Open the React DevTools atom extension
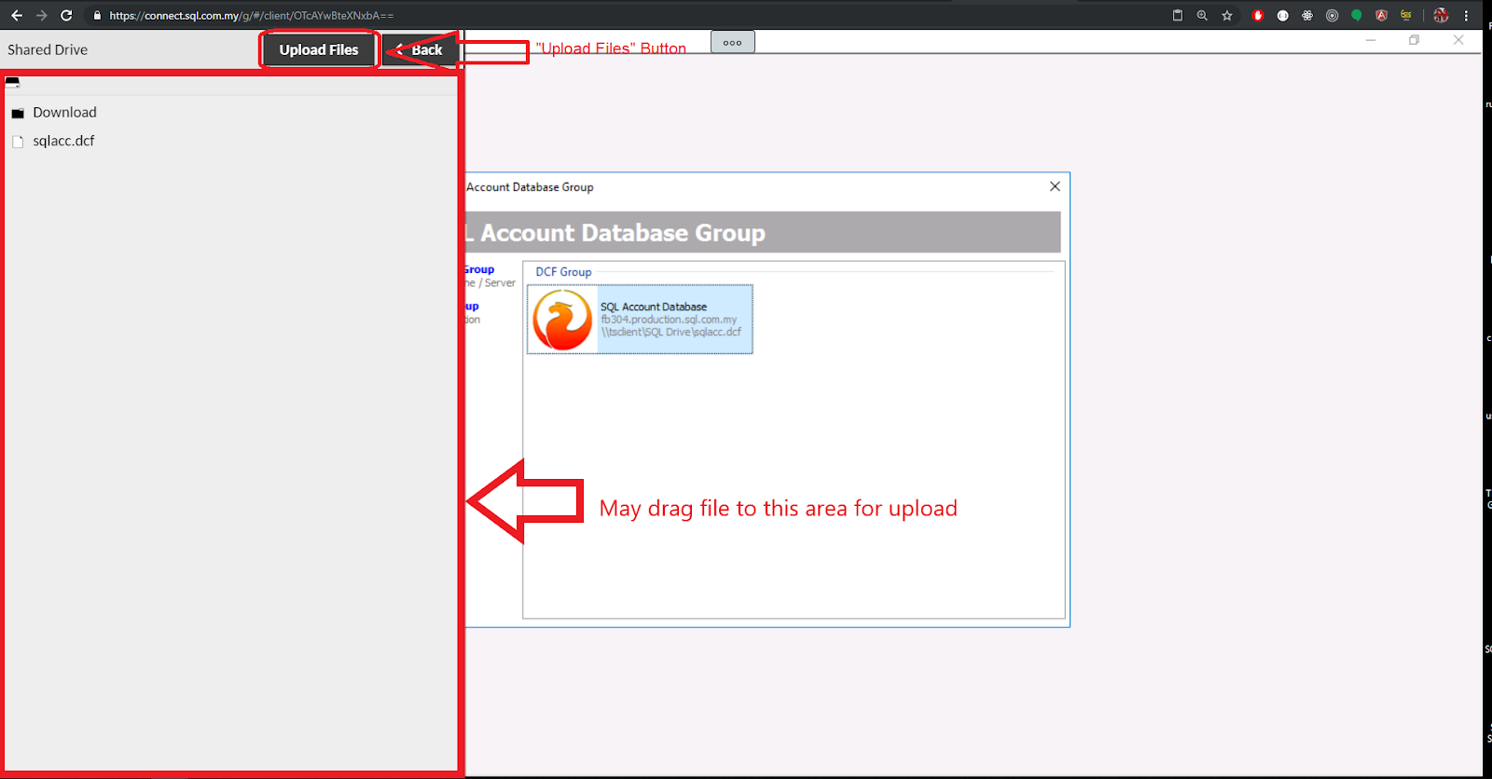Viewport: 1492px width, 779px height. (1307, 16)
